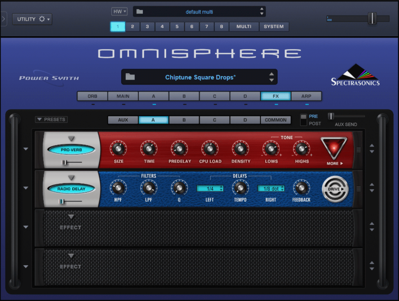Select part 2 button
This screenshot has height=301, width=399.
coord(133,27)
